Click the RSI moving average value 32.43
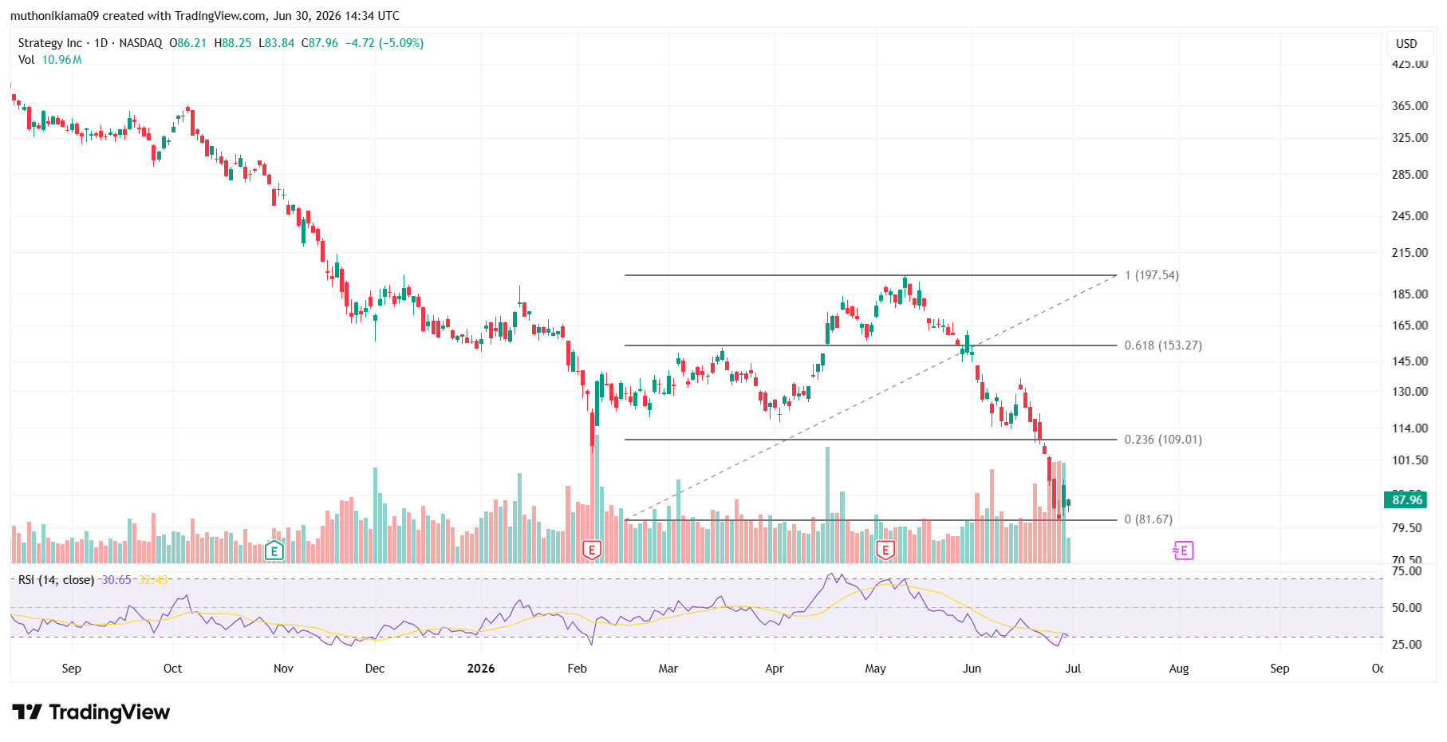This screenshot has width=1447, height=742. [x=153, y=580]
